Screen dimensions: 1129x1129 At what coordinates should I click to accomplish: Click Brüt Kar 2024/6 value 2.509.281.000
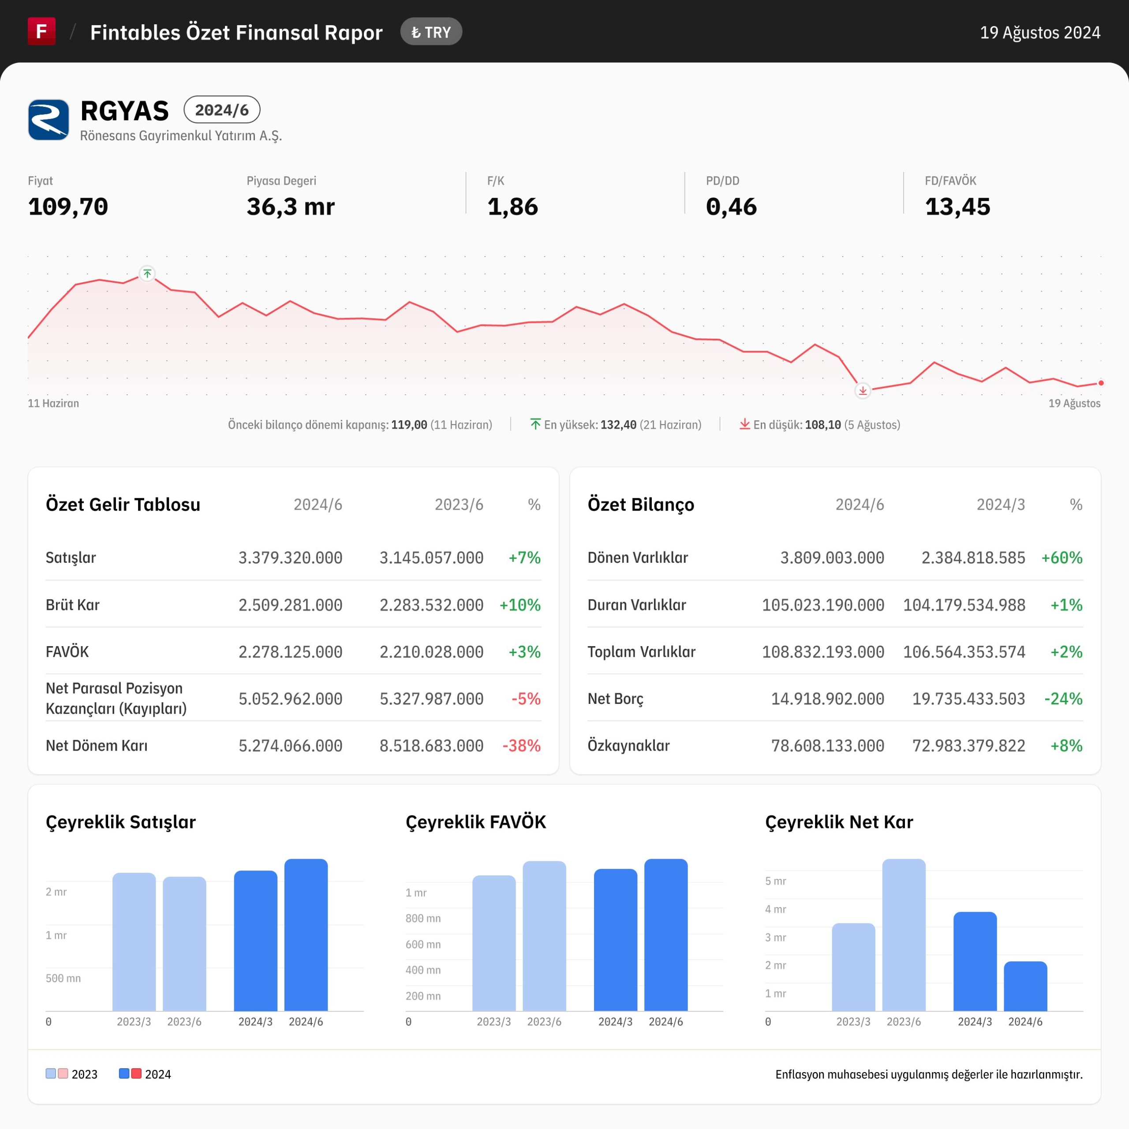(291, 605)
